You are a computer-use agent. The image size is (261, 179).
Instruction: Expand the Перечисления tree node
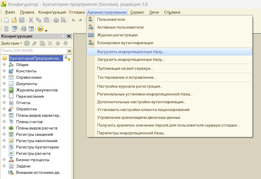click(x=4, y=96)
